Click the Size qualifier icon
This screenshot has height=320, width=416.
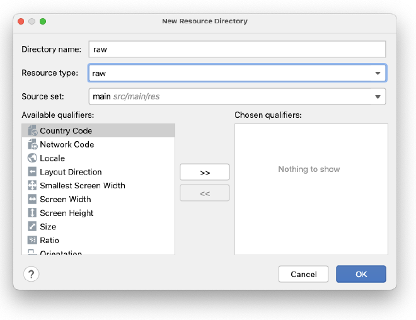click(x=33, y=227)
